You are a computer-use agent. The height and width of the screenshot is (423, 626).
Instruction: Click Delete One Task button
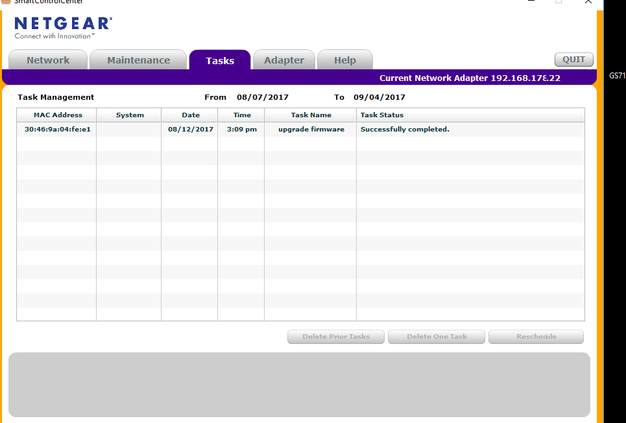coord(437,336)
